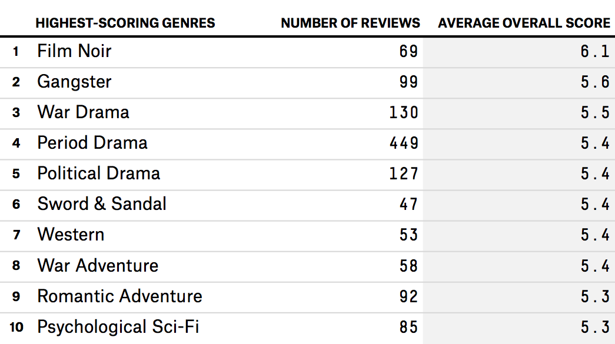Image resolution: width=615 pixels, height=344 pixels.
Task: Select the Period Drama genre row
Action: (x=92, y=143)
